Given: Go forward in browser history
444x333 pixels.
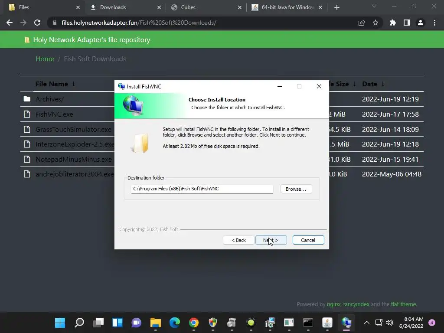Looking at the screenshot, I should [23, 23].
